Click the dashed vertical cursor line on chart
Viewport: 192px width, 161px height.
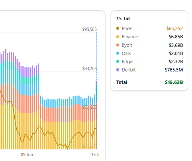[96, 90]
